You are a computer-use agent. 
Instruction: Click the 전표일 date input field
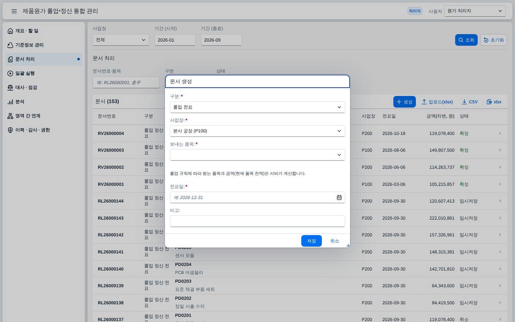257,197
